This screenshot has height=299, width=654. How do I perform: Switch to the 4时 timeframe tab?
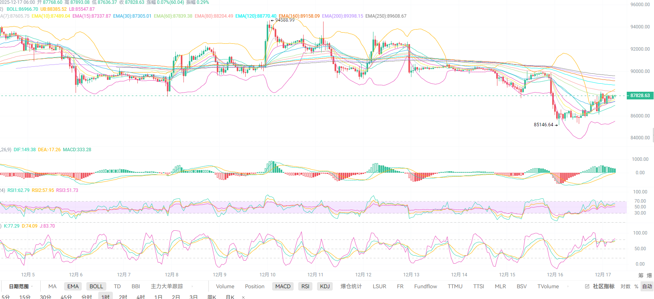[x=141, y=297]
